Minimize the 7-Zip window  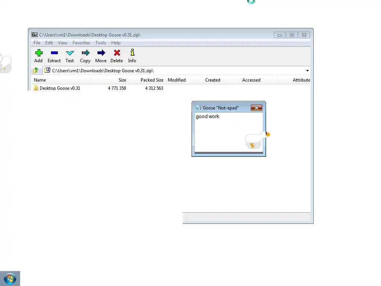click(279, 35)
